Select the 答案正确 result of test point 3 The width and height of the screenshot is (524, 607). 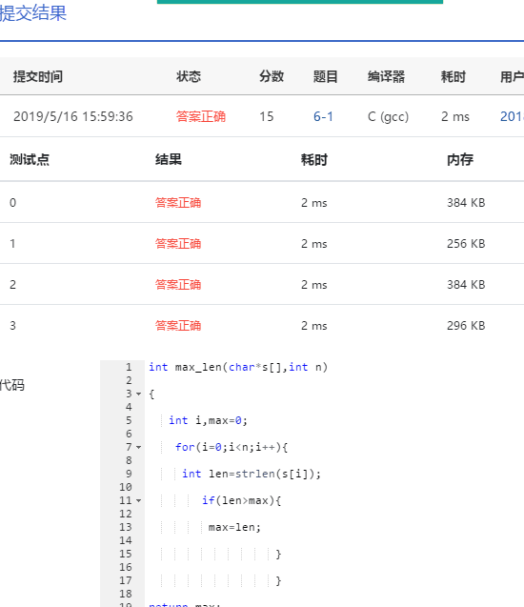pyautogui.click(x=178, y=326)
